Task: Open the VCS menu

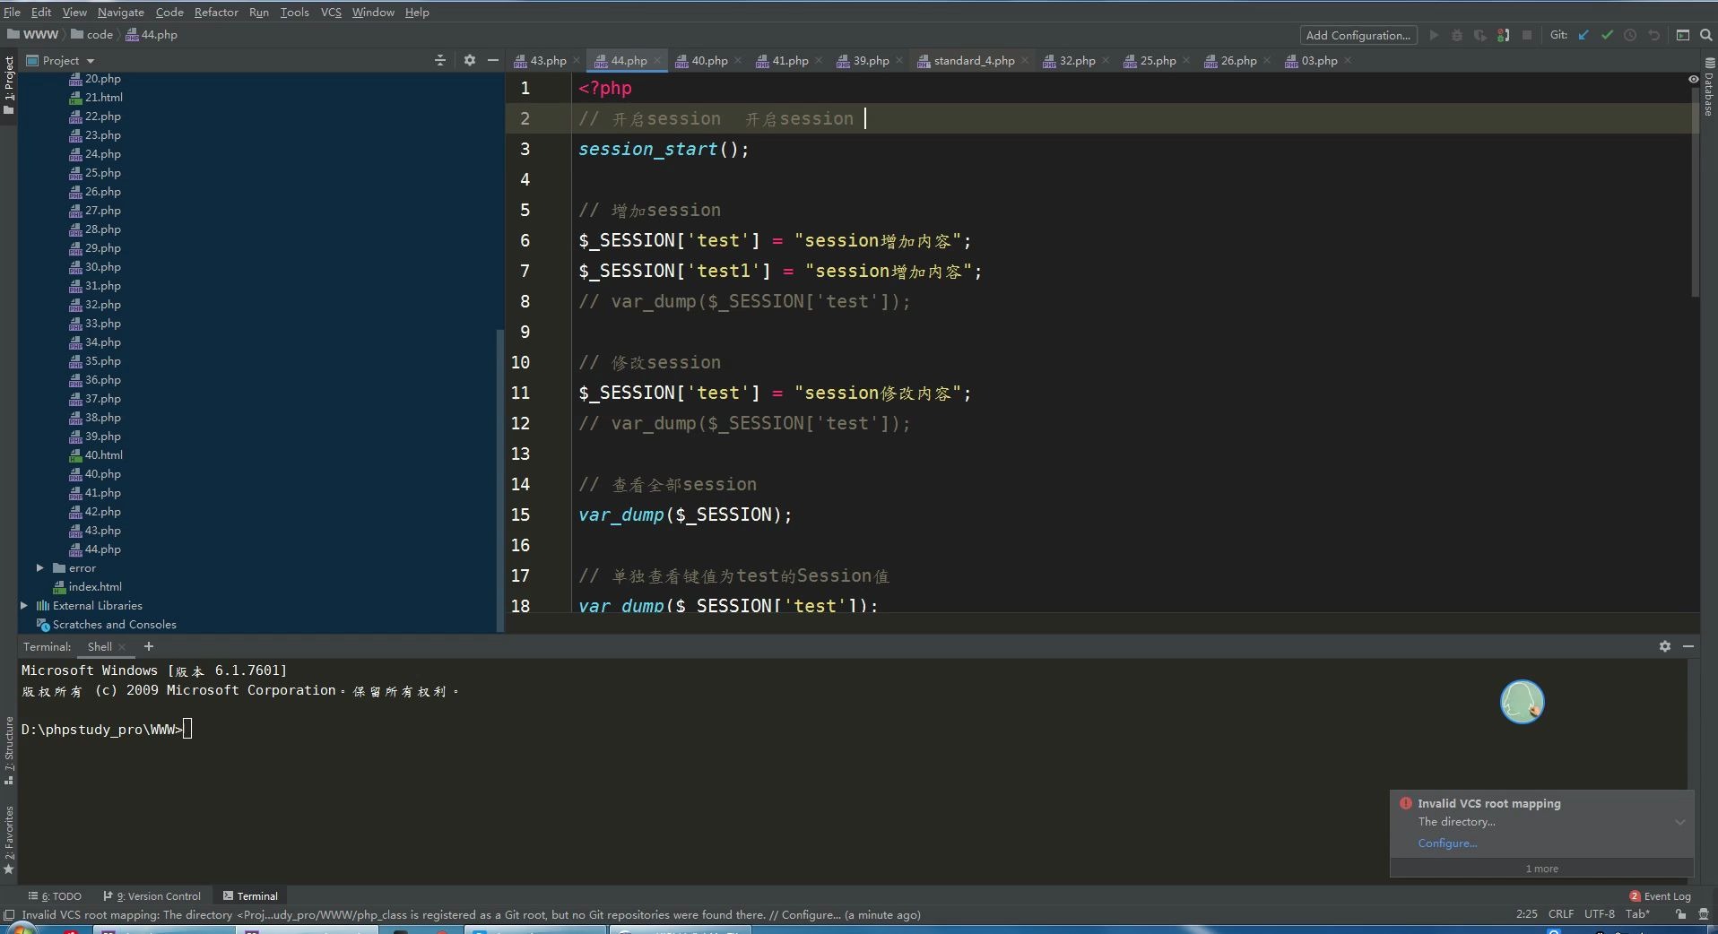Action: click(330, 12)
